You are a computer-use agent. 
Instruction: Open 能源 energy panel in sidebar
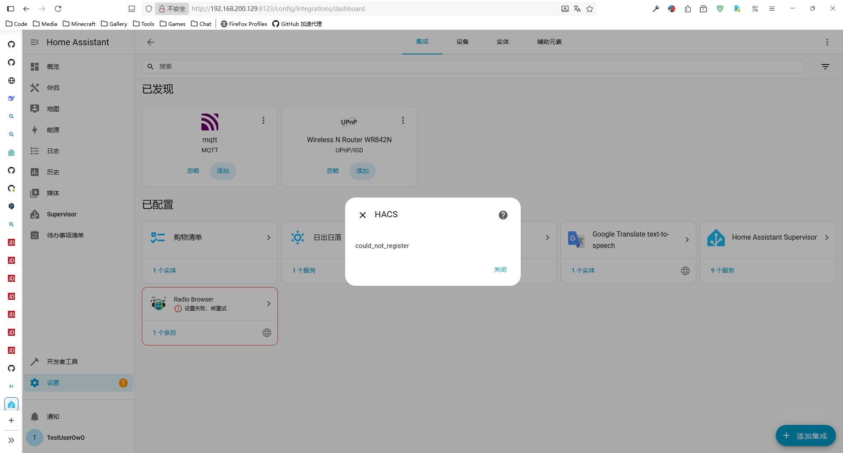click(78, 130)
